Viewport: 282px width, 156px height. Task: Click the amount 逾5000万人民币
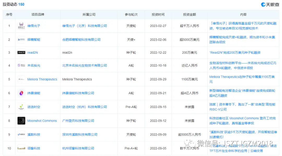coord(189,134)
